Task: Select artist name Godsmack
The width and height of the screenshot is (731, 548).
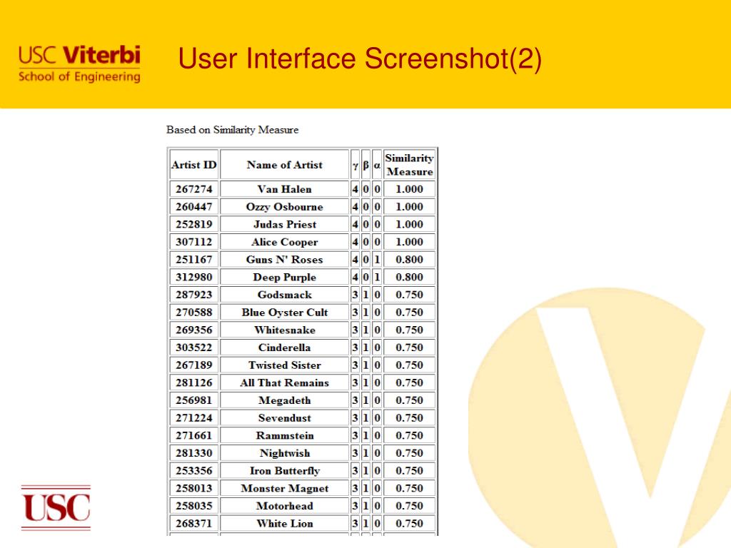Action: tap(284, 295)
